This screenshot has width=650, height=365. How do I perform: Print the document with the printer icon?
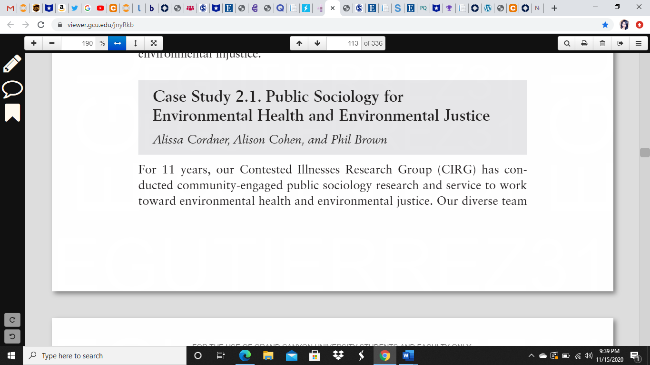coord(584,43)
